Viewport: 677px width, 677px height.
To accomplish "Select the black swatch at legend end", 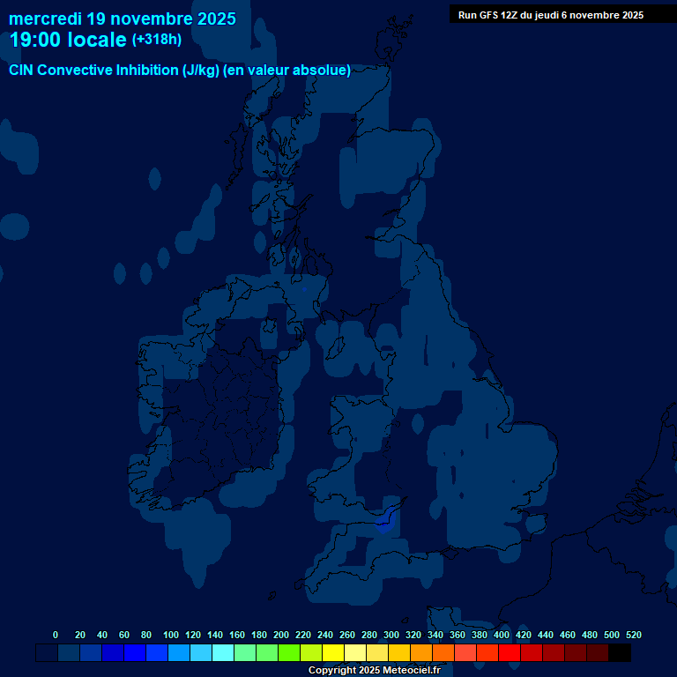I will 620,653.
